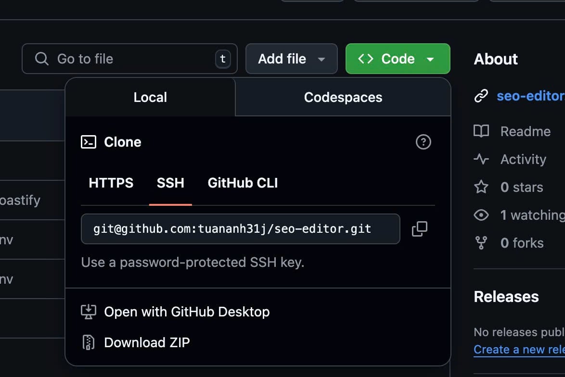This screenshot has height=377, width=565.
Task: Open the Releases heading link
Action: click(506, 297)
